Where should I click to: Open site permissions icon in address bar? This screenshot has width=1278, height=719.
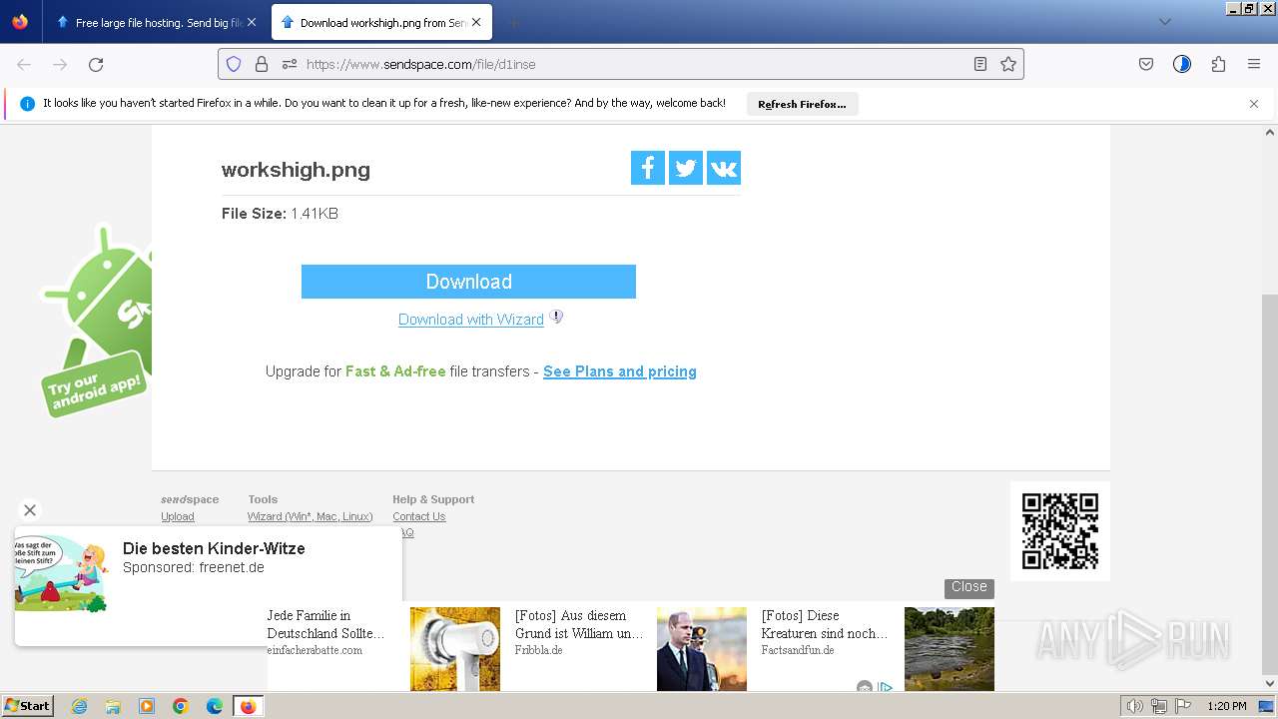(x=290, y=64)
